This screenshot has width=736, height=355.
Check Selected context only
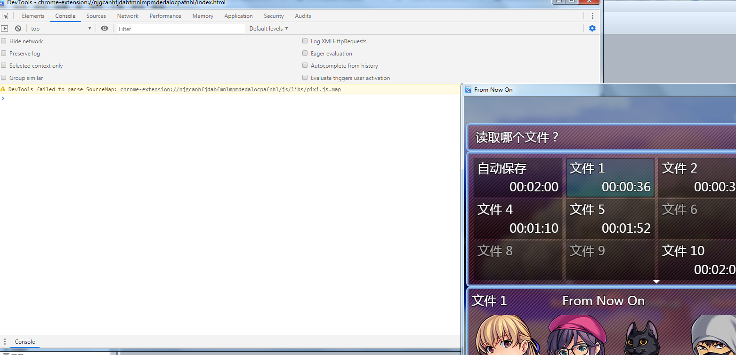tap(4, 65)
